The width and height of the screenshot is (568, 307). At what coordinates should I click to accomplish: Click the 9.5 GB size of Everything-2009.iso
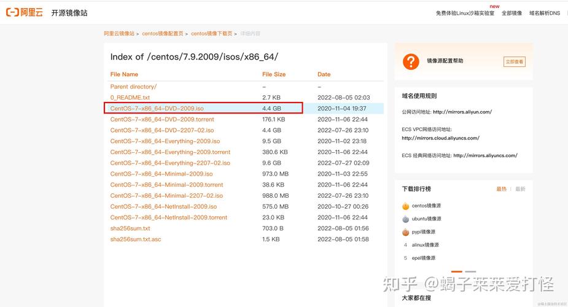pos(271,141)
